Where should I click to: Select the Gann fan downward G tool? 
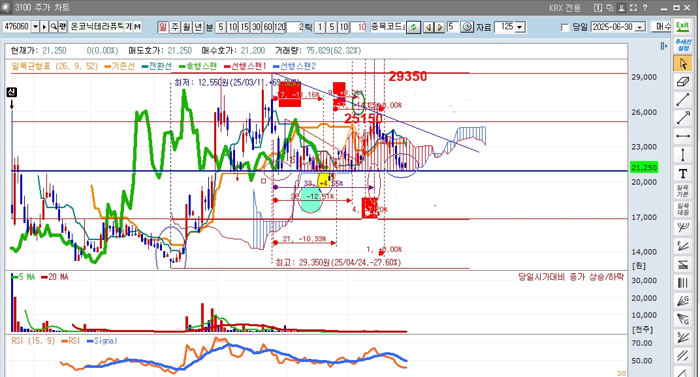(682, 318)
